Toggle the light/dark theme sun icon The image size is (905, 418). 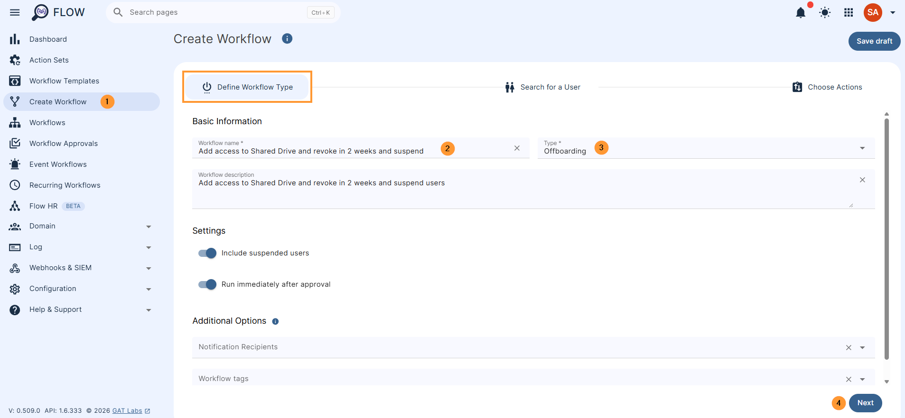(825, 12)
